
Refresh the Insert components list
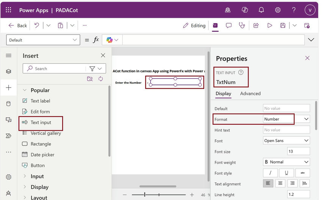[101, 79]
